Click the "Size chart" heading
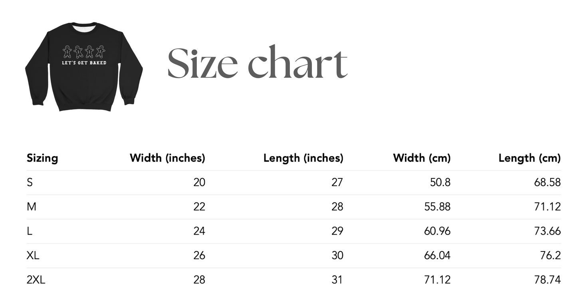 [x=257, y=63]
